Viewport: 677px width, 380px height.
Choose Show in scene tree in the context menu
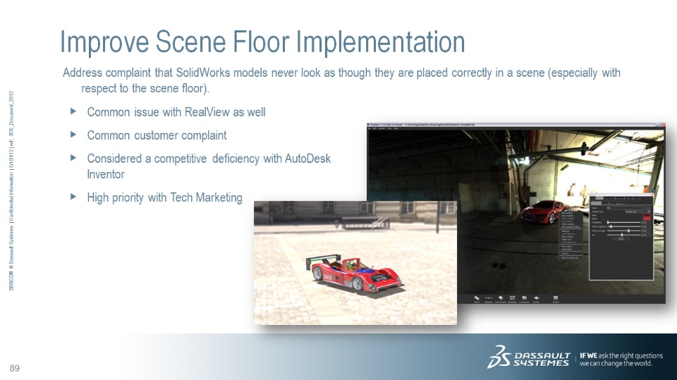click(570, 258)
